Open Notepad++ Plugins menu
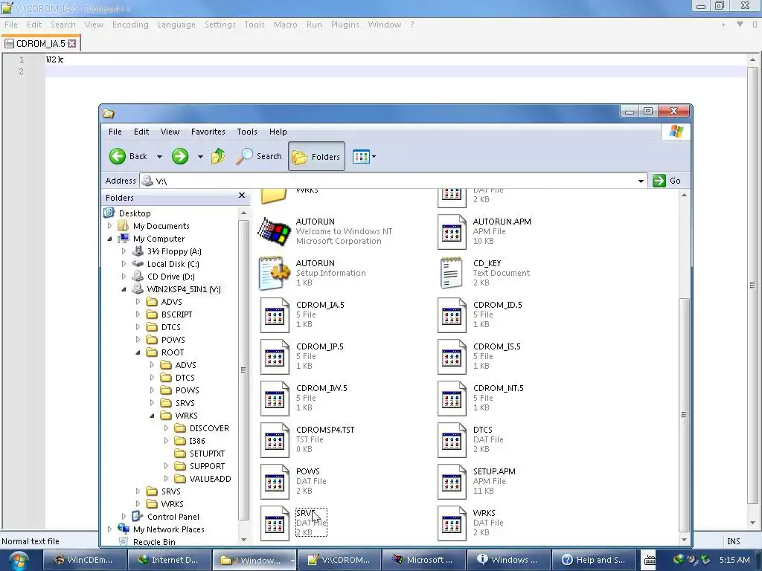The image size is (762, 571). pyautogui.click(x=345, y=25)
